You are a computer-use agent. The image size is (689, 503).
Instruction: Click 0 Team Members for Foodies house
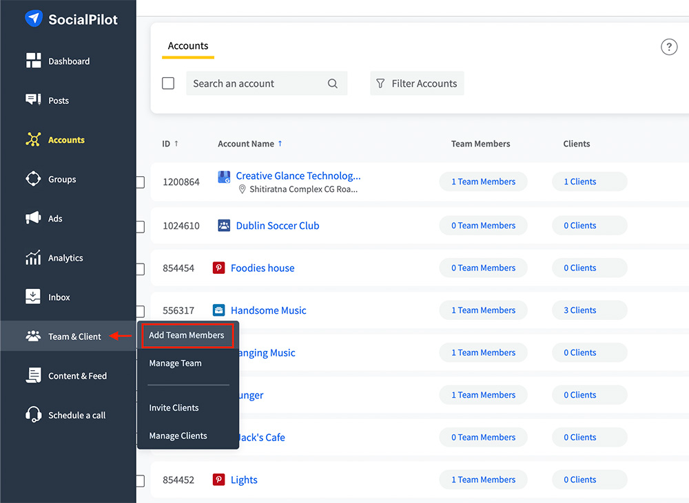coord(484,268)
